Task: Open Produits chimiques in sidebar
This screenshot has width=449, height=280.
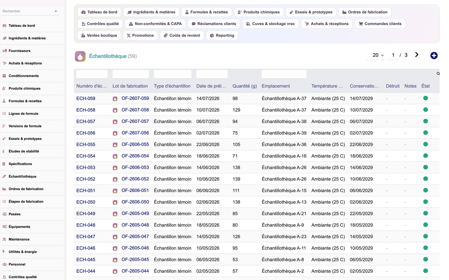Action: pos(25,88)
